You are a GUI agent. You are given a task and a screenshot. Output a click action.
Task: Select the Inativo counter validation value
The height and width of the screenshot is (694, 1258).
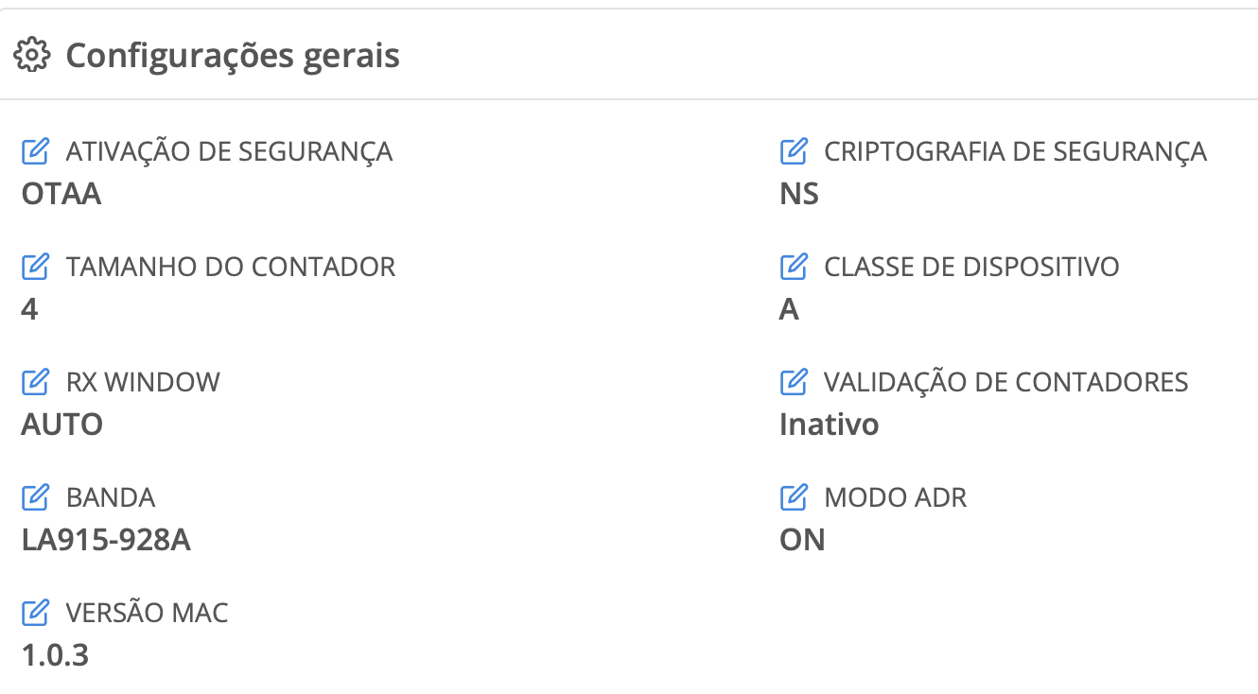829,425
